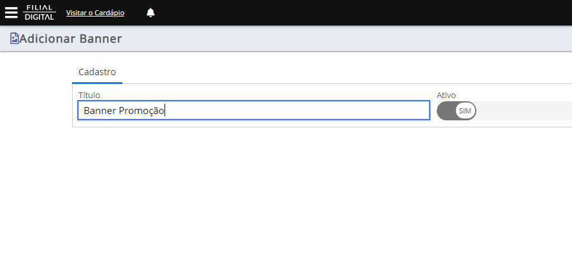
Task: Switch to the Cadastro tab
Action: [x=97, y=72]
